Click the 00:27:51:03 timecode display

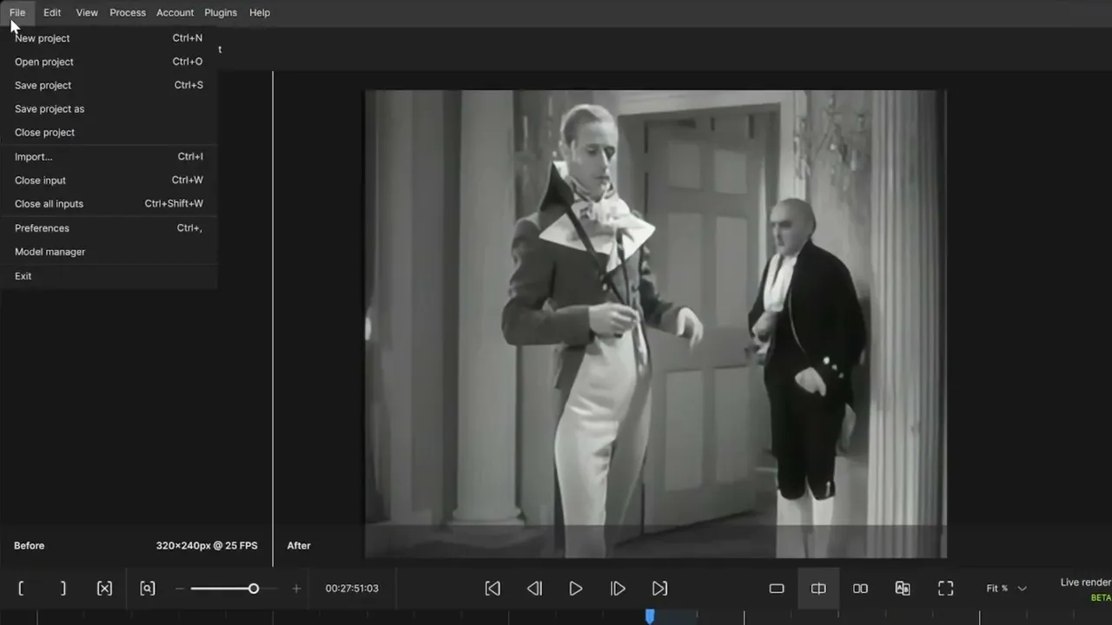tap(352, 589)
